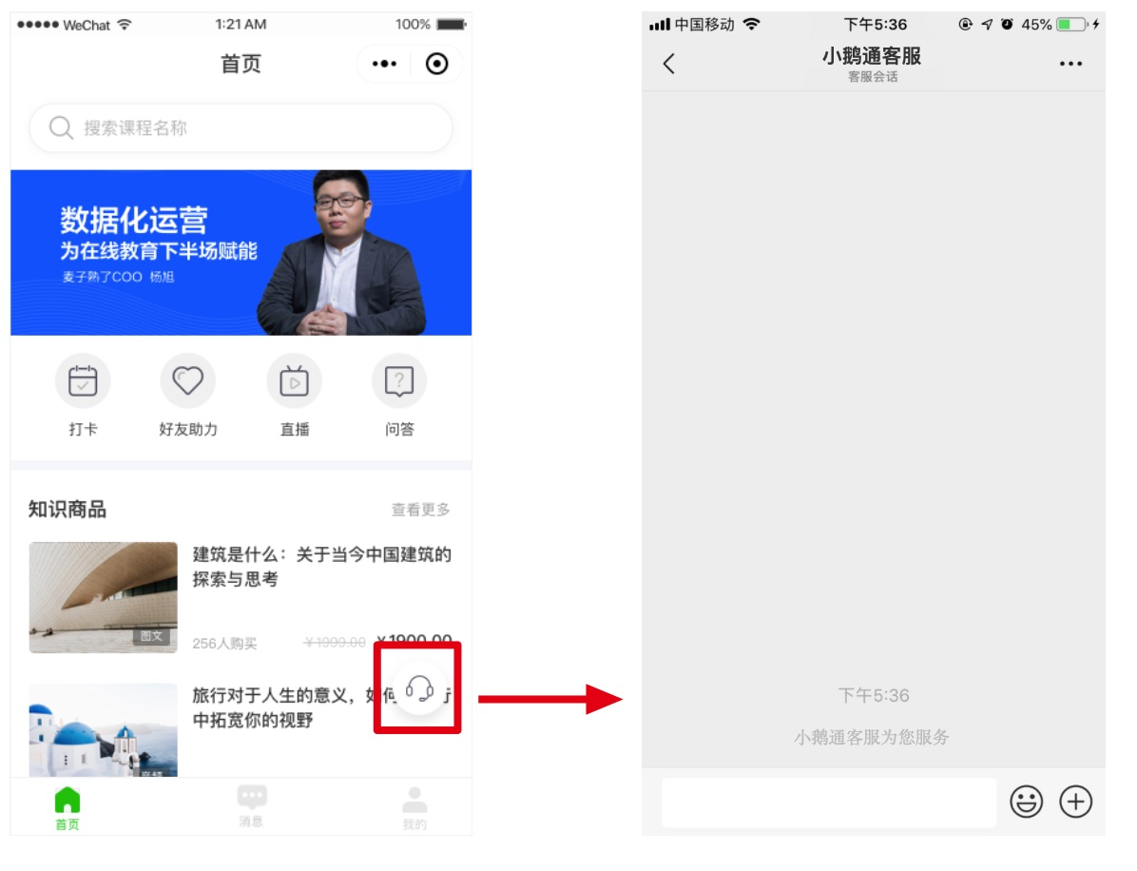Tap the plus icon for attachments
This screenshot has height=871, width=1137.
(1076, 802)
